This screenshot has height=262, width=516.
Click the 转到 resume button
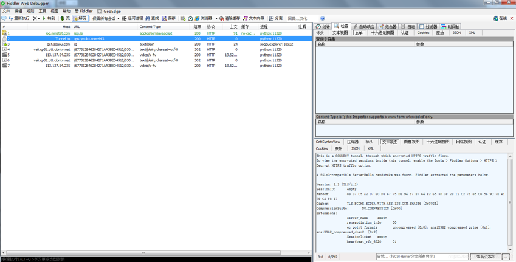(x=49, y=18)
